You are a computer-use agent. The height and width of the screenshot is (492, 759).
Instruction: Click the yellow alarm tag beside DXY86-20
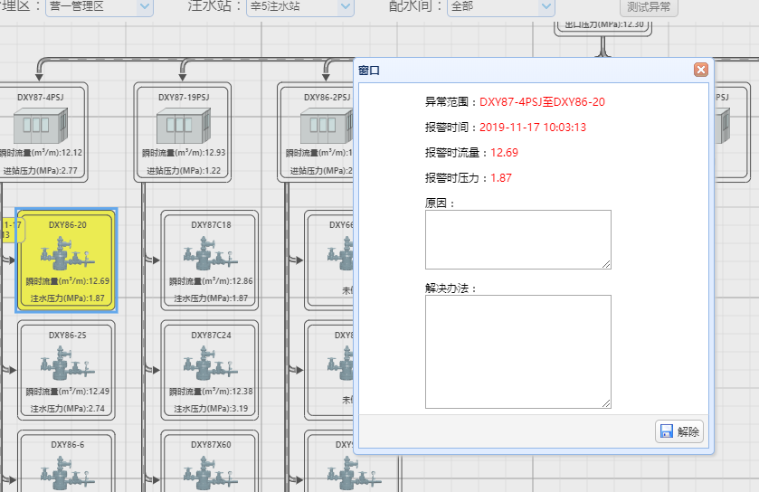pos(9,230)
